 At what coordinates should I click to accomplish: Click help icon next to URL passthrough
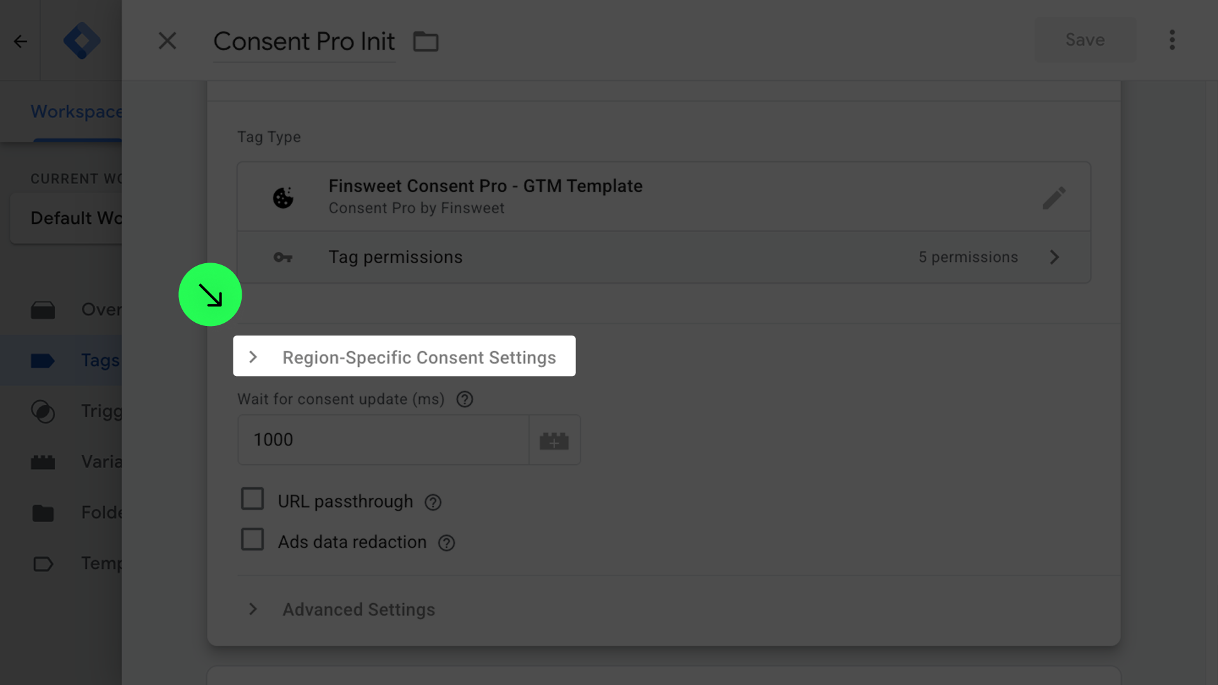tap(433, 502)
